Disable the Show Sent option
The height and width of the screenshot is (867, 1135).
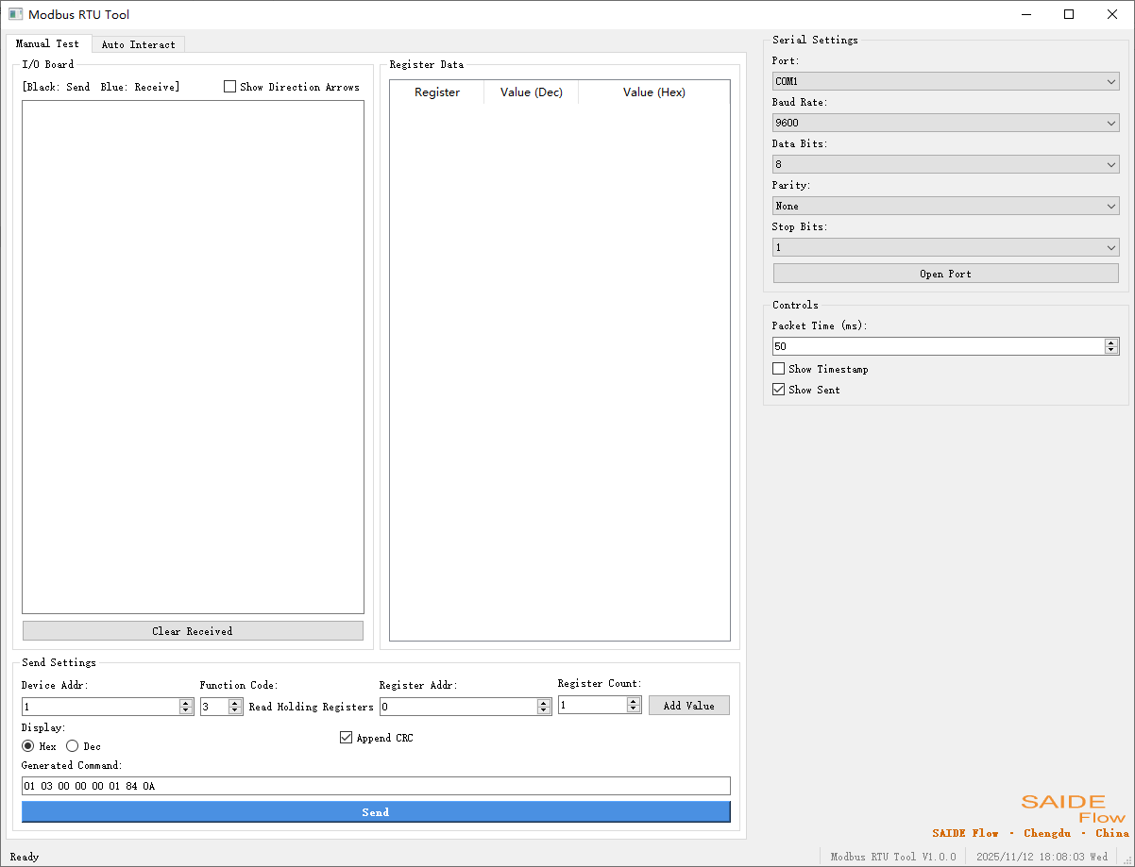pos(778,389)
